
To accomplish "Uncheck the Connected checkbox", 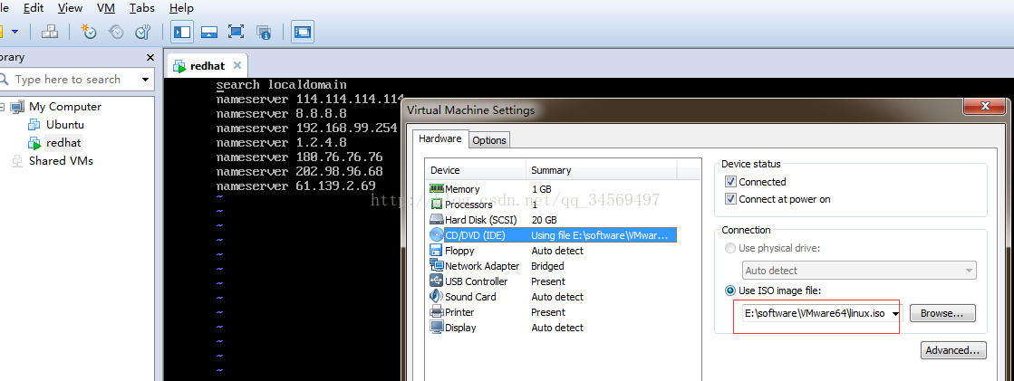I will [x=730, y=182].
